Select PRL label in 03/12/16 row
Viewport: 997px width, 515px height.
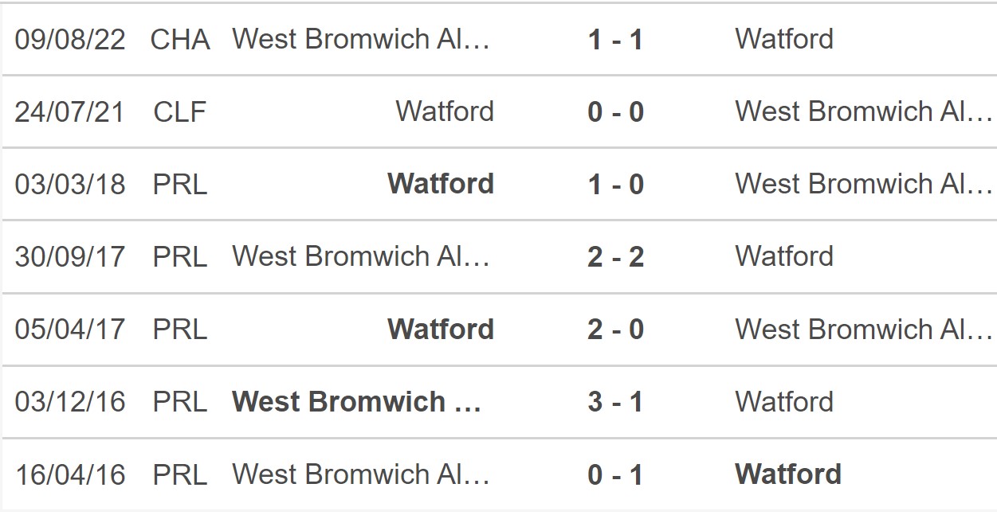pos(180,401)
